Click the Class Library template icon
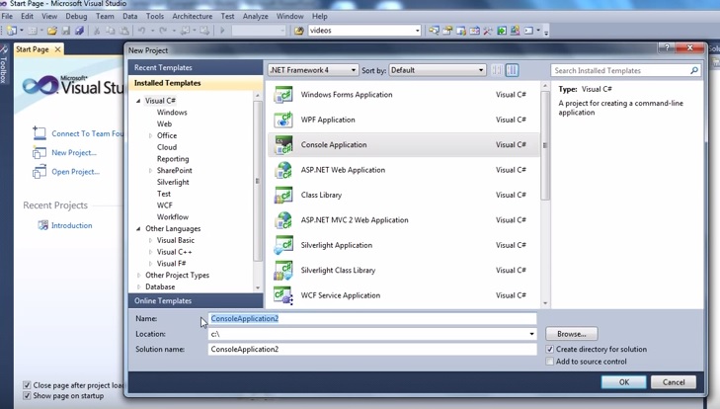 click(283, 195)
